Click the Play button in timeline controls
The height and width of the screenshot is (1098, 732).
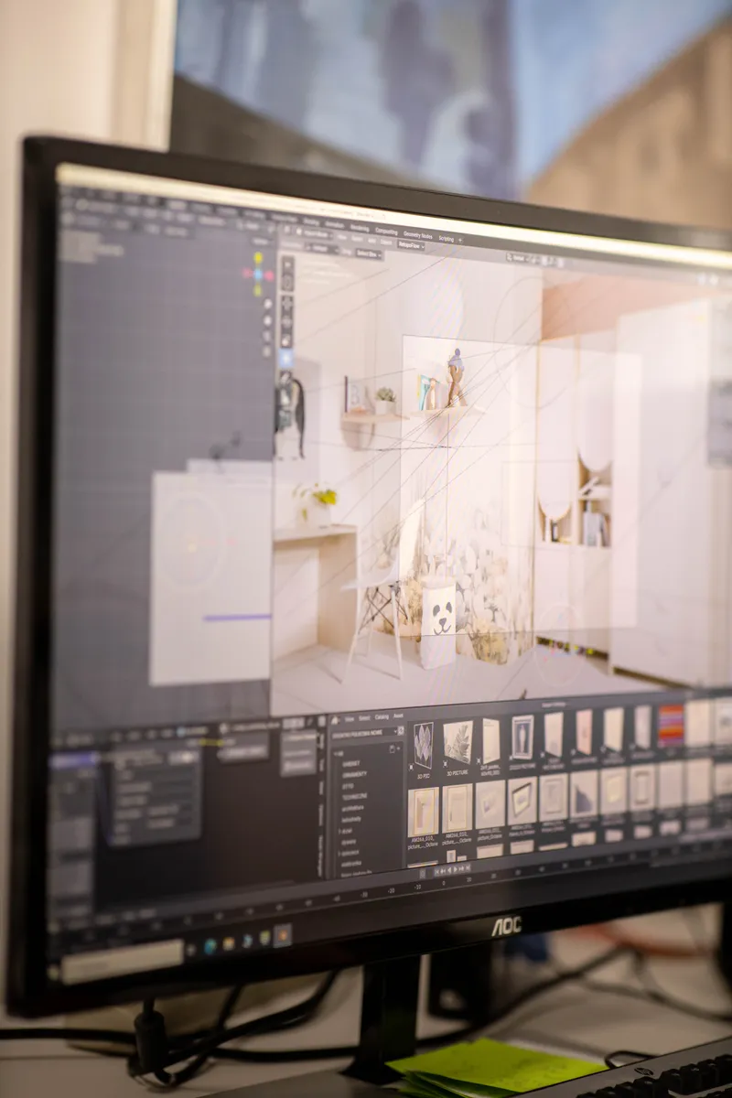pyautogui.click(x=455, y=869)
